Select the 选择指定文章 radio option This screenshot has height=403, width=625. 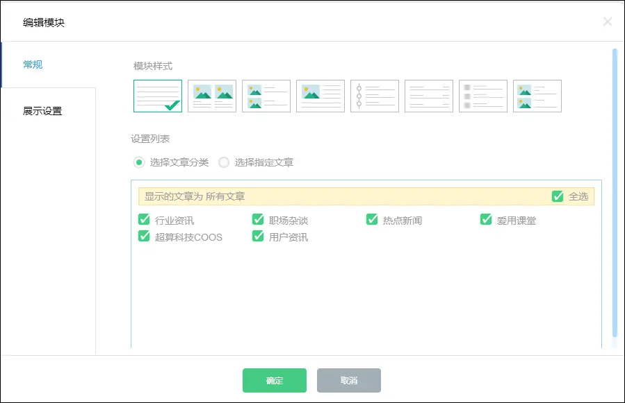tap(224, 162)
